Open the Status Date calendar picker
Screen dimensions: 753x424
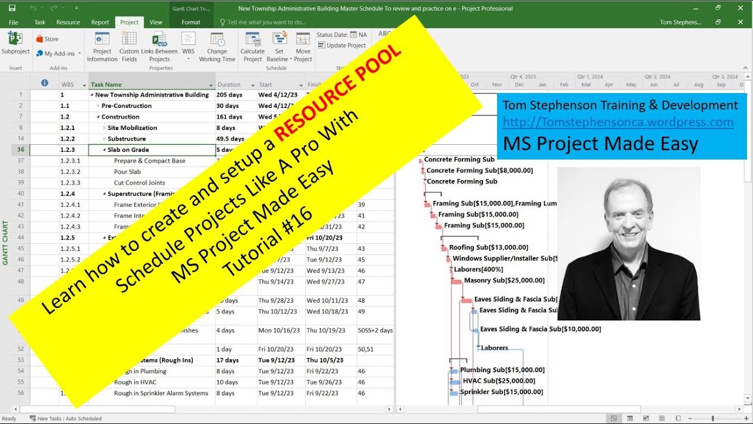coord(354,35)
